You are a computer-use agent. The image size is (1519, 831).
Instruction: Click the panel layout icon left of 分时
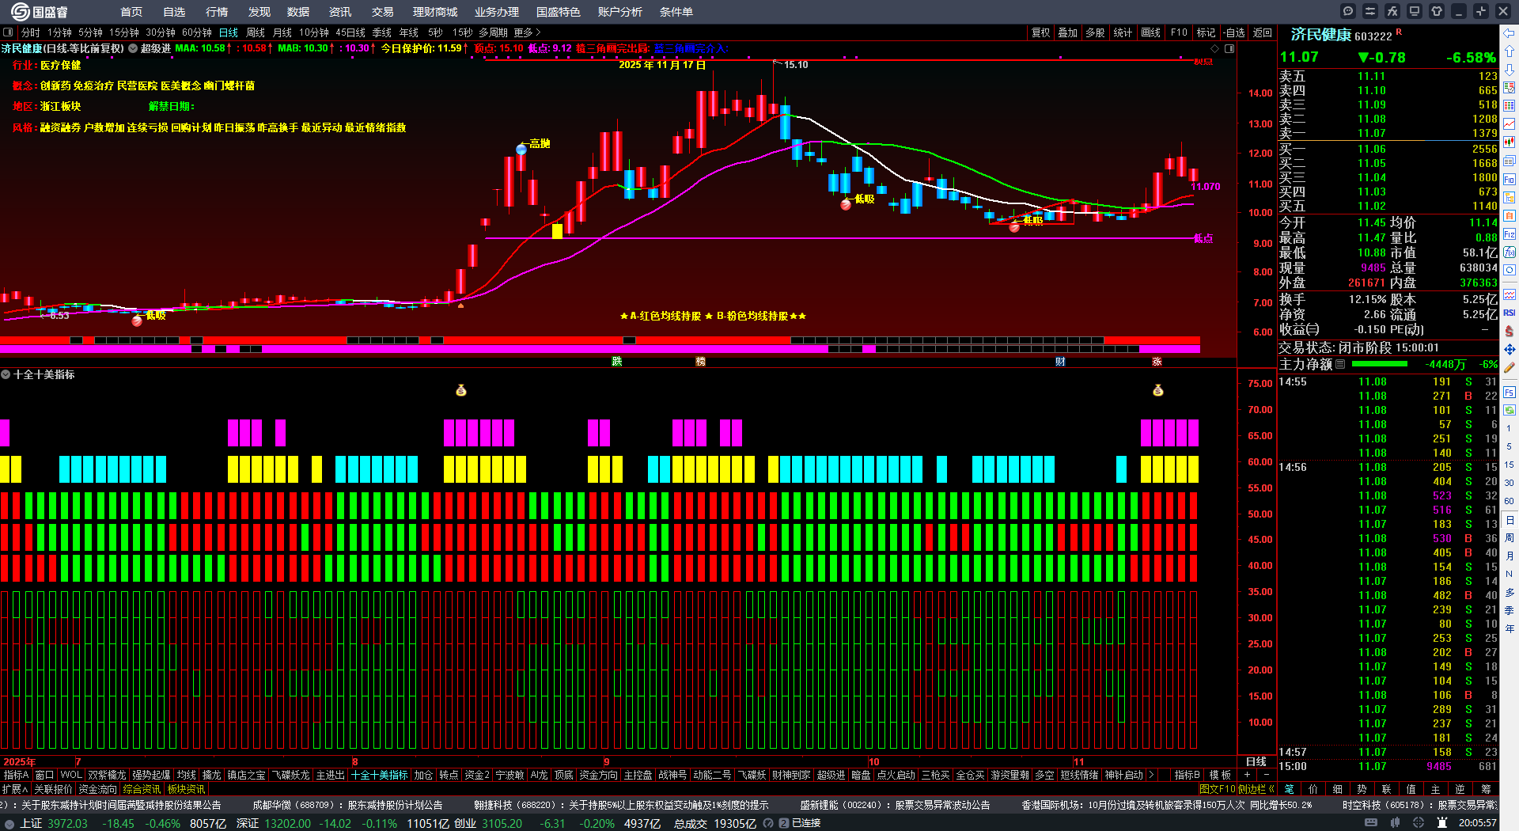click(8, 32)
